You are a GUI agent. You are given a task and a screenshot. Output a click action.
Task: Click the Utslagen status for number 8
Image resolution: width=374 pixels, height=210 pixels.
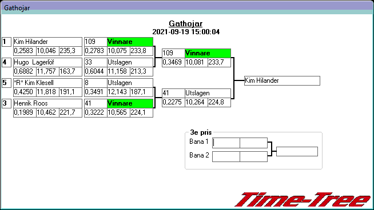[x=130, y=83]
